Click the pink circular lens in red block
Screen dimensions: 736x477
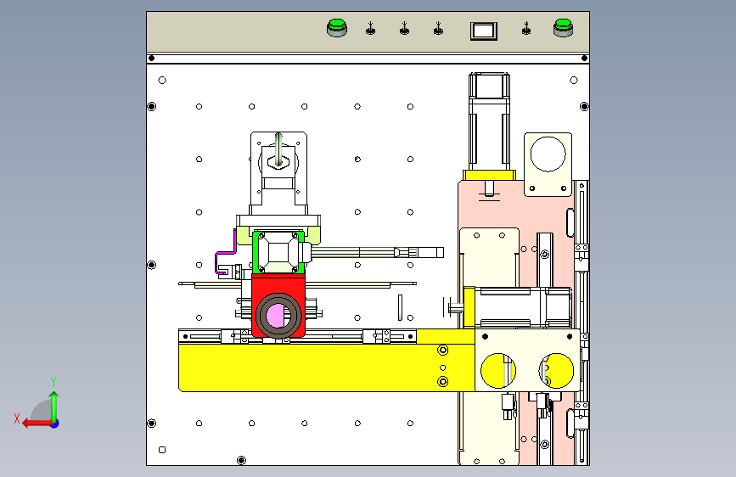click(x=276, y=316)
